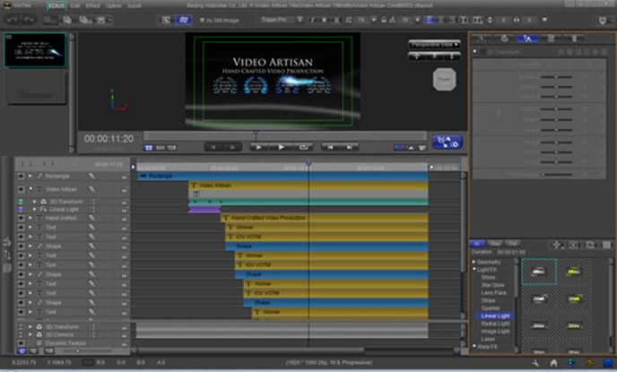Screen dimensions: 617x372
Task: Check the As Still Image checkbox
Action: [x=202, y=20]
